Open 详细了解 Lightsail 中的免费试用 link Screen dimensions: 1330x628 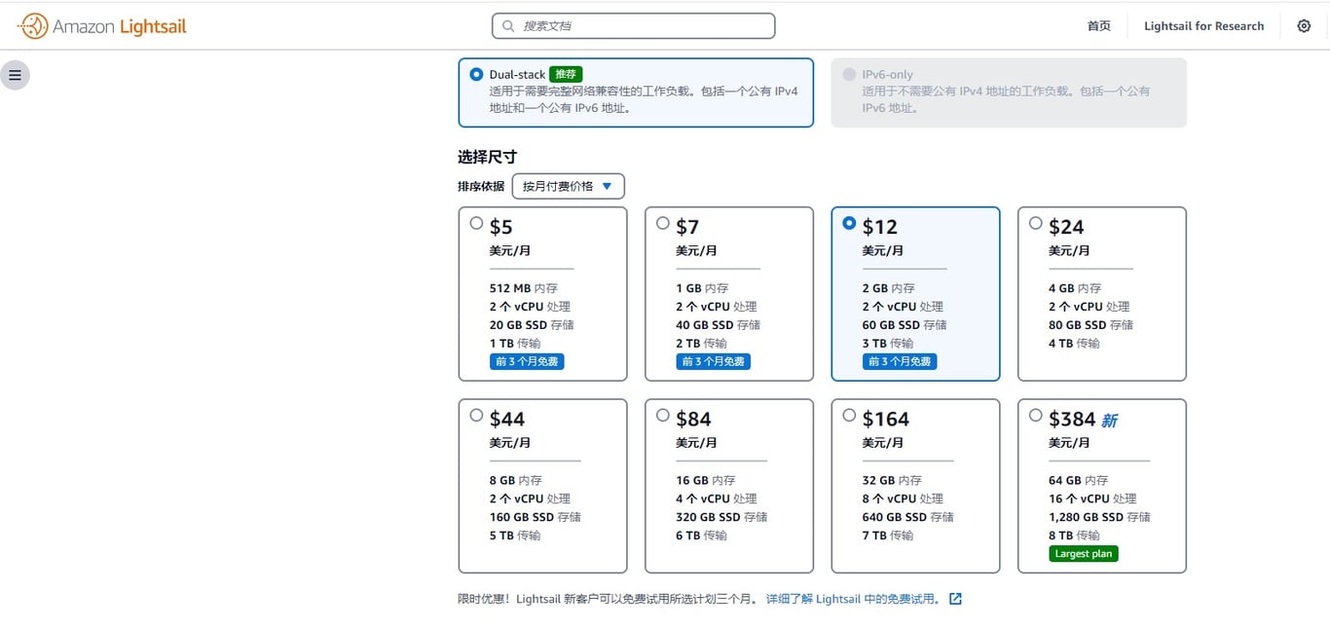tap(854, 599)
